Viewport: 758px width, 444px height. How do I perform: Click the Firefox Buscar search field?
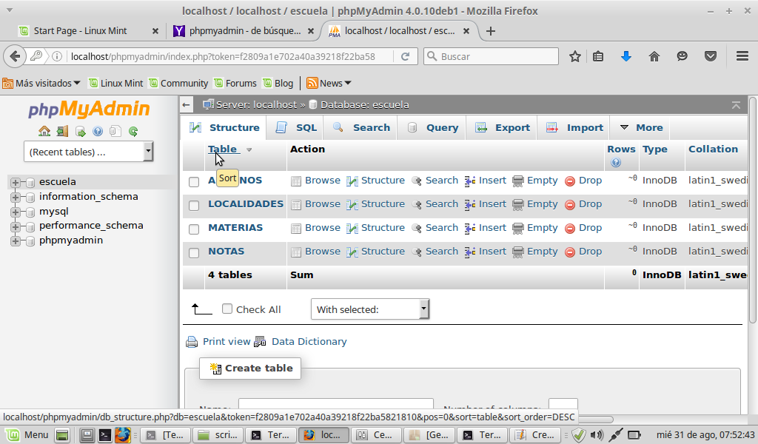pos(496,56)
